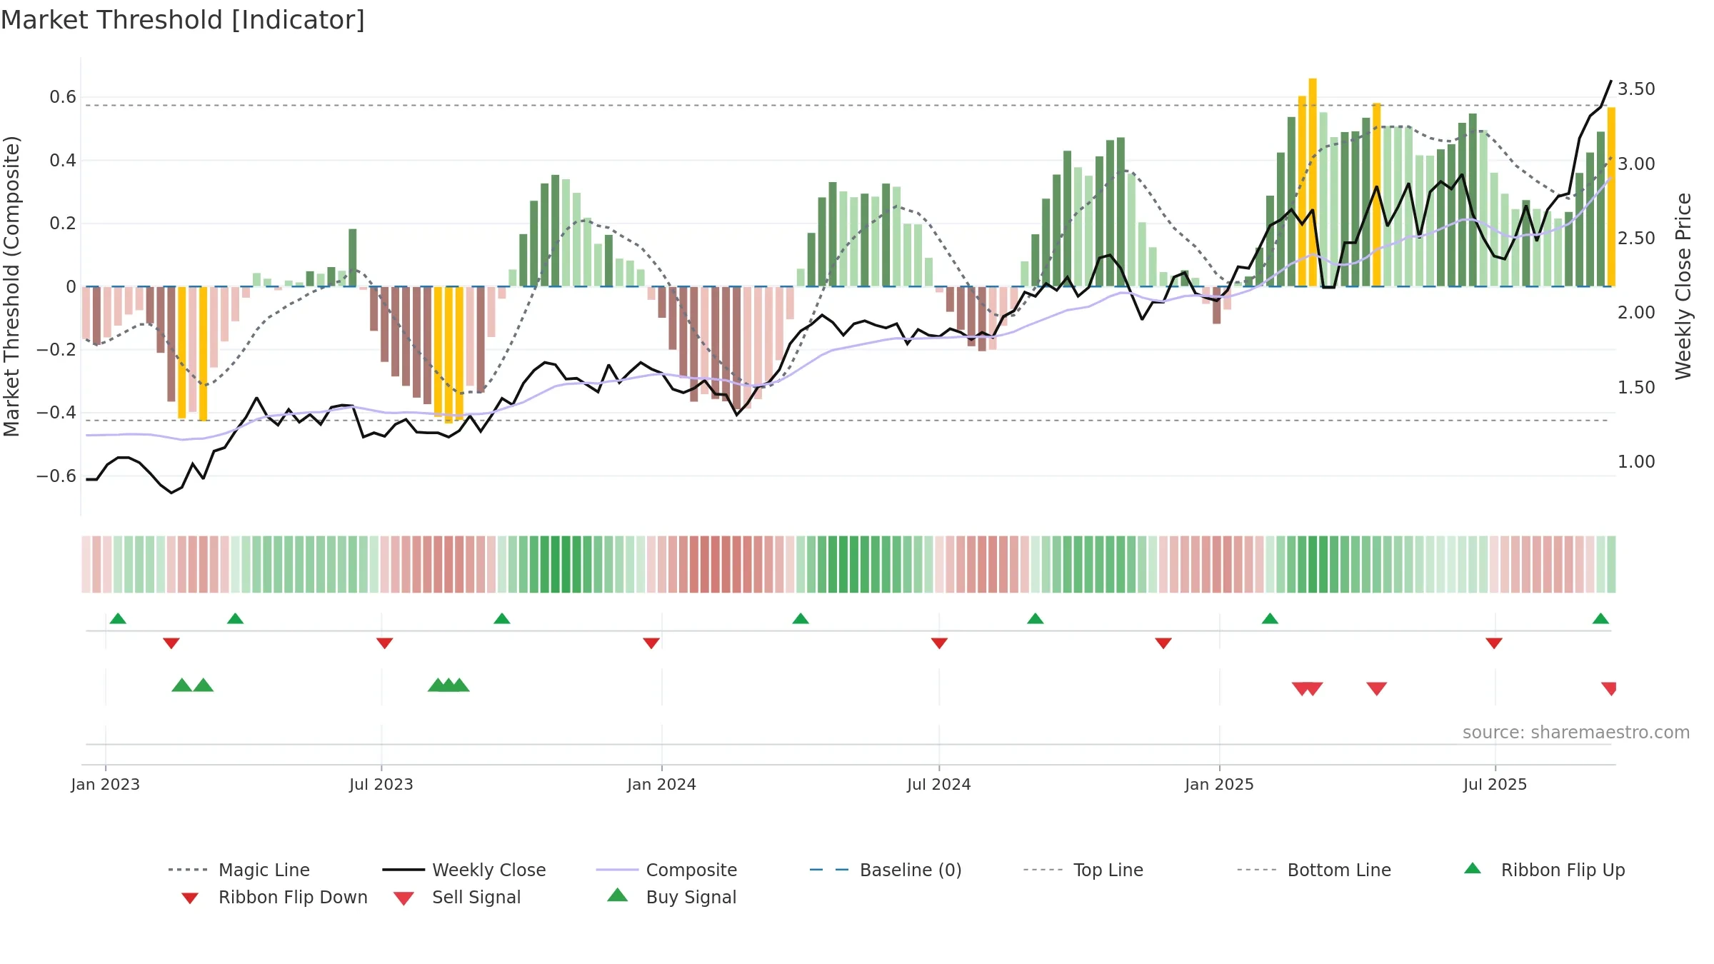The image size is (1714, 964).
Task: Click the Jan 2025 x-axis label
Action: (x=1220, y=784)
